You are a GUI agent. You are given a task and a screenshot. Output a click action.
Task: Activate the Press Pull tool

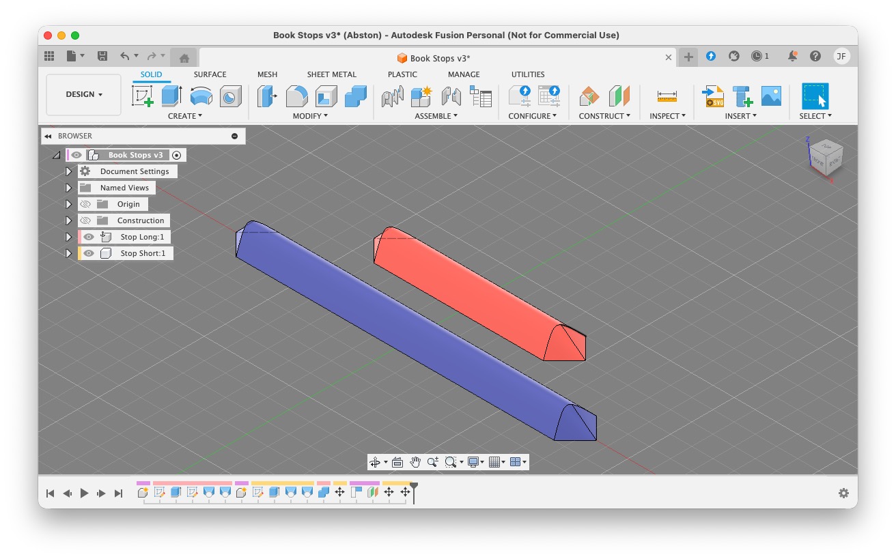[267, 96]
